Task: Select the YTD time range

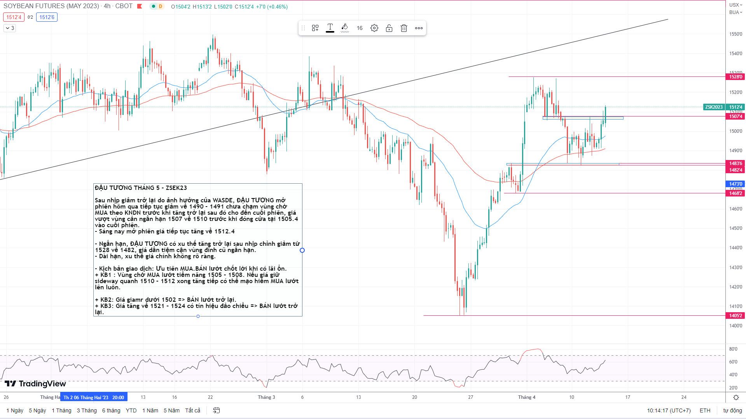Action: pos(131,410)
